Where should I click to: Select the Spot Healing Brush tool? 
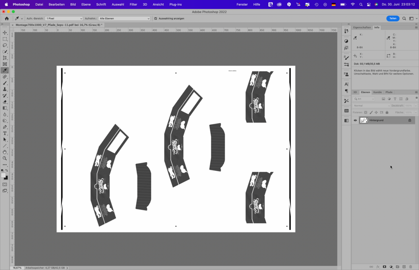(x=5, y=77)
